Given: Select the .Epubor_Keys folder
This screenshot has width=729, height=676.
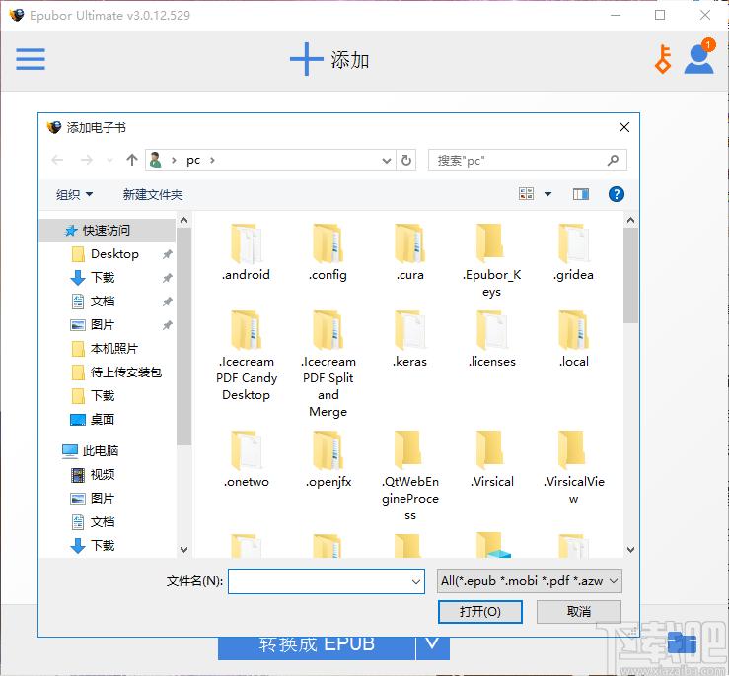Looking at the screenshot, I should (x=491, y=260).
